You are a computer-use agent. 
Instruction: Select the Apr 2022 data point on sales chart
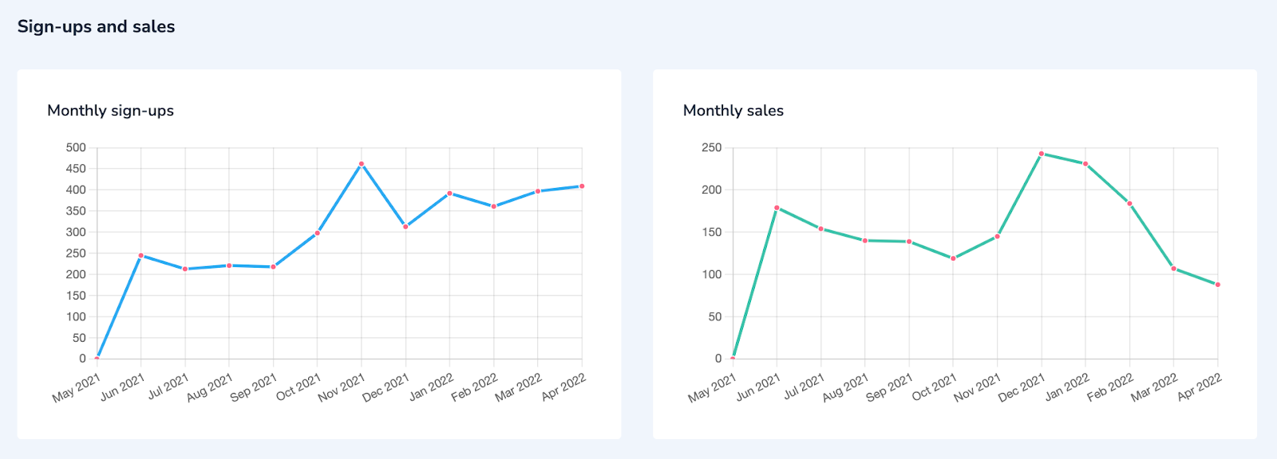tap(1218, 284)
